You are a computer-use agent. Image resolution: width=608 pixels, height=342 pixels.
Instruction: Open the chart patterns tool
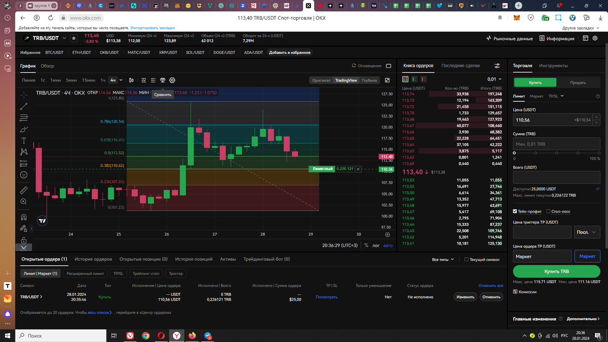[x=24, y=152]
